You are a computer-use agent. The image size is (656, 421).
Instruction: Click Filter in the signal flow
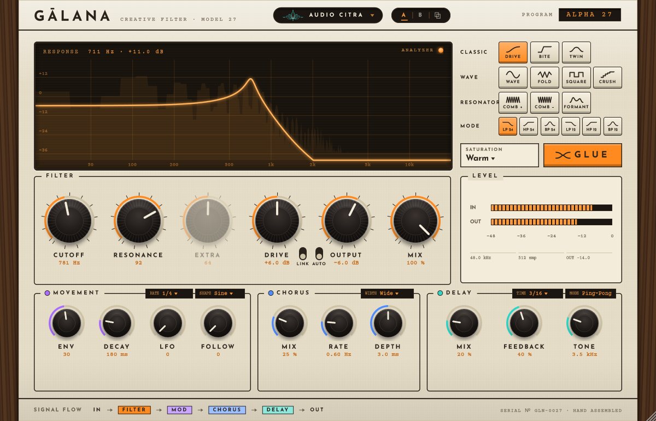pyautogui.click(x=134, y=410)
